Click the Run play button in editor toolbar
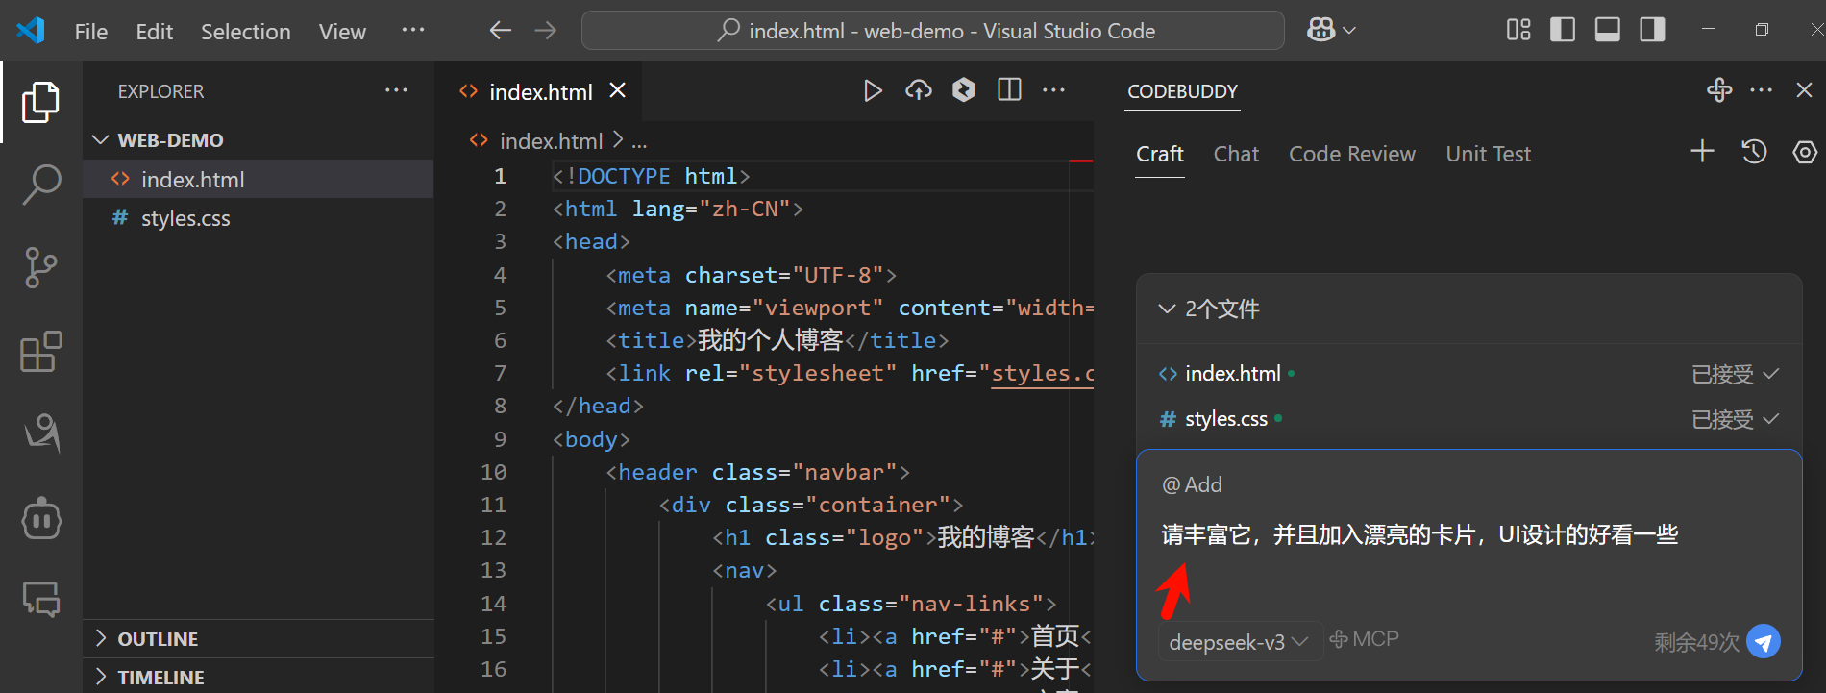Screen dimensions: 1826x693 pos(873,90)
